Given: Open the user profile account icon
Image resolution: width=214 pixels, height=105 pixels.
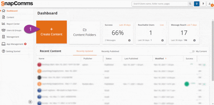Looking at the screenshot, I should coord(210,4).
